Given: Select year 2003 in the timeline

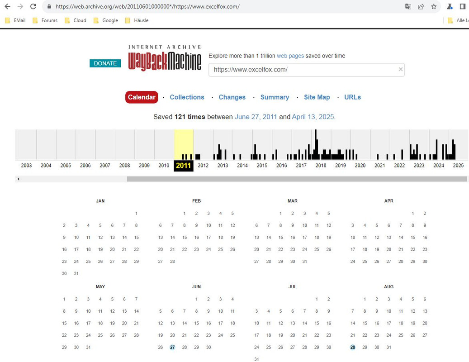Looking at the screenshot, I should pyautogui.click(x=26, y=166).
